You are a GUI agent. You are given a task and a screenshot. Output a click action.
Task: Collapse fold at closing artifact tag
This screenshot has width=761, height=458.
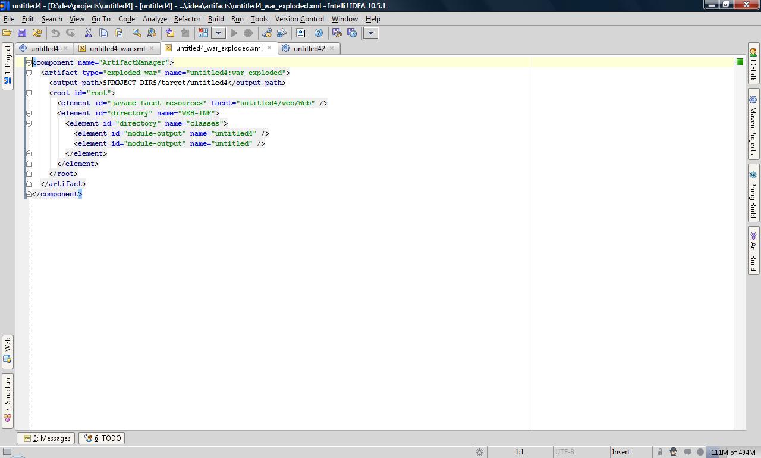29,184
